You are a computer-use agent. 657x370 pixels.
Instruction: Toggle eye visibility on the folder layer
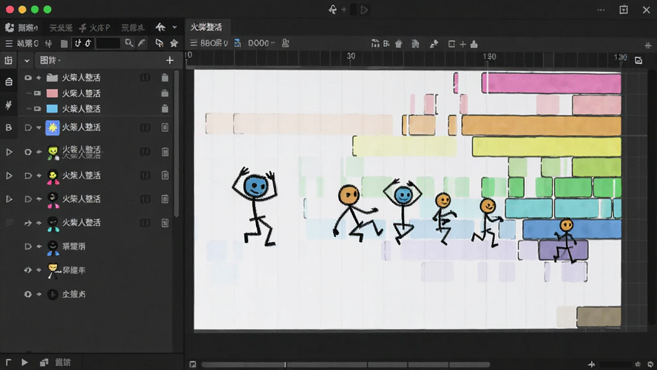point(28,78)
